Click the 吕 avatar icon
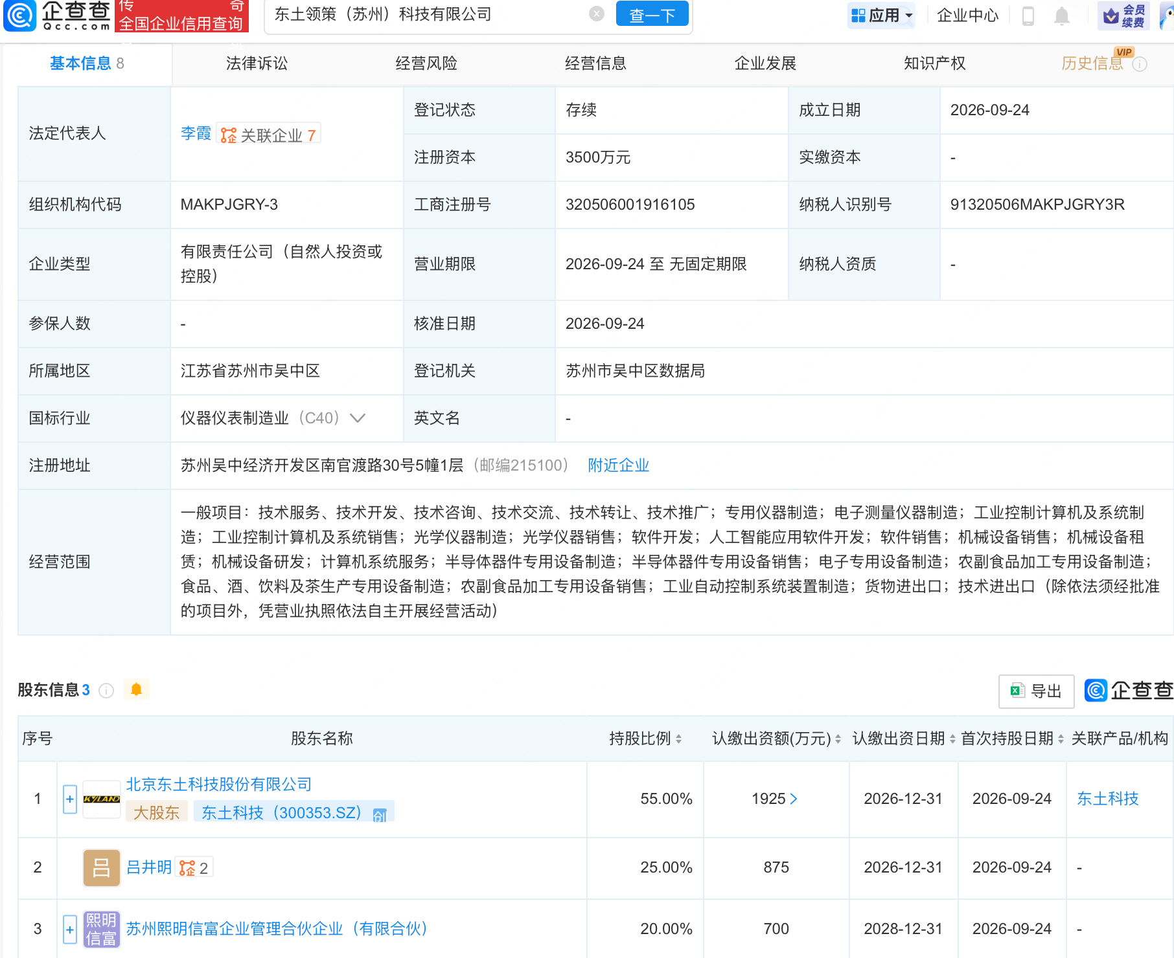This screenshot has height=958, width=1174. (x=102, y=867)
